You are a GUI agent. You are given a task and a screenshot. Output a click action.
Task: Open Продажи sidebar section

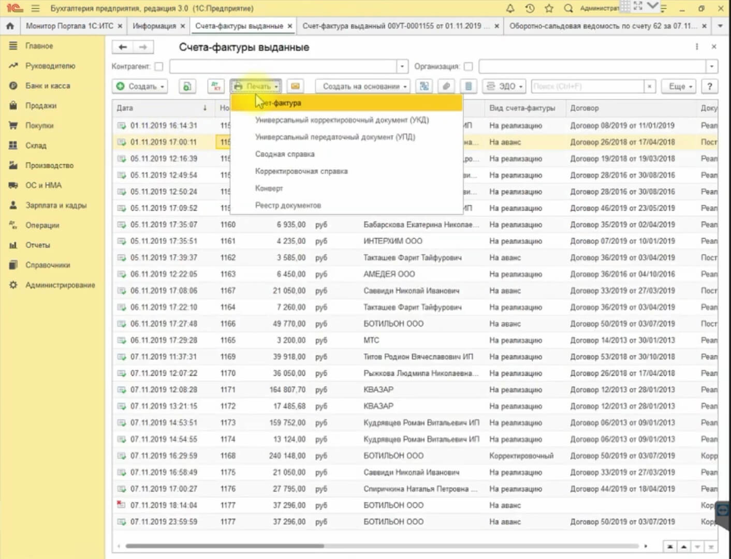(41, 106)
